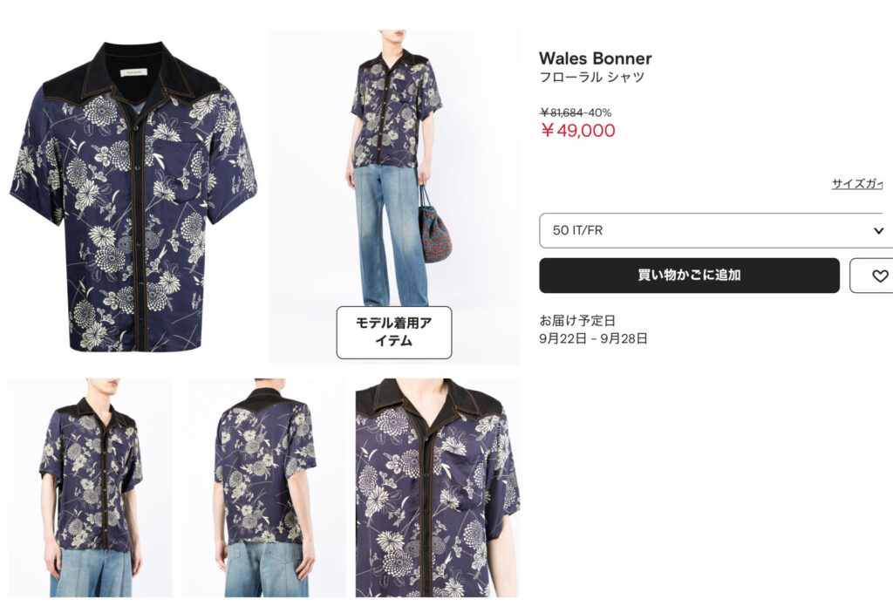The image size is (893, 613).
Task: Click the red ¥49,000 sale price
Action: pos(578,131)
